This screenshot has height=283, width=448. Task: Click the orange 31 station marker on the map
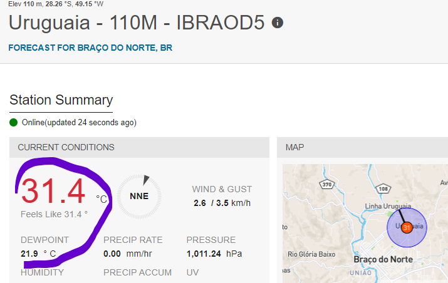click(407, 228)
